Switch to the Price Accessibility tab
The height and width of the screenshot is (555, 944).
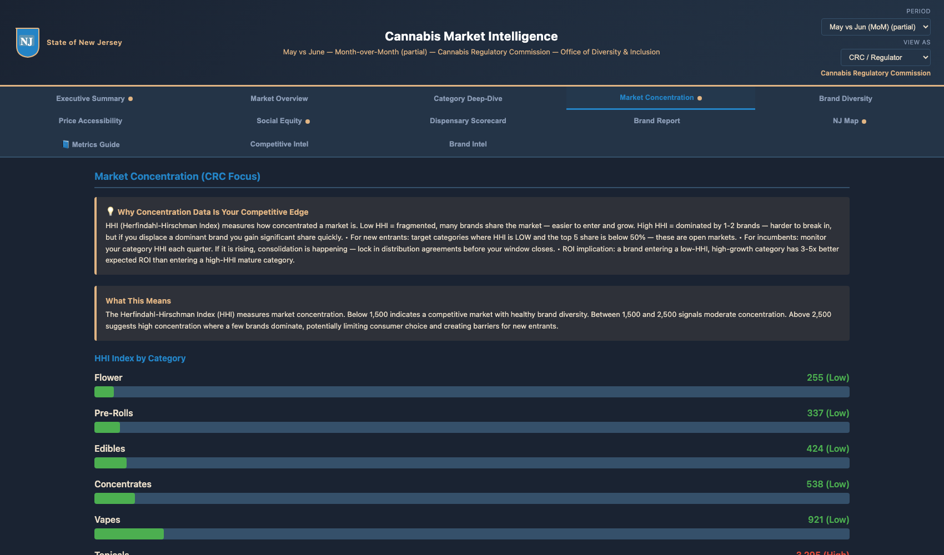(x=91, y=120)
